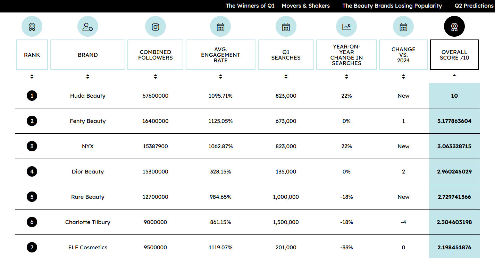The height and width of the screenshot is (258, 495).
Task: Click calendar icon above Change vs. 2024
Action: pyautogui.click(x=403, y=27)
